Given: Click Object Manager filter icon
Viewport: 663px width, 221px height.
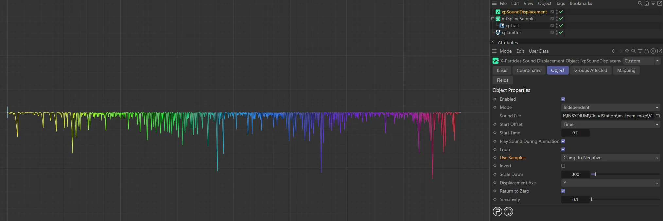Looking at the screenshot, I should [653, 3].
